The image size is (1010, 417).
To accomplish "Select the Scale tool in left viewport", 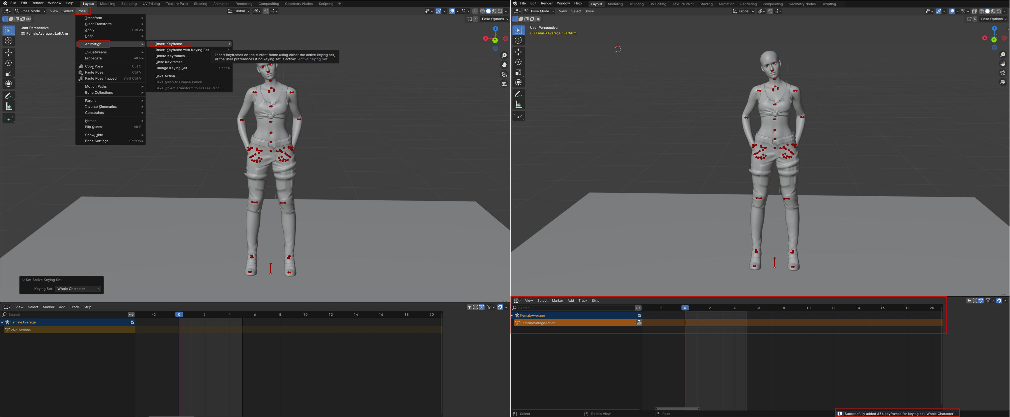I will pos(9,74).
